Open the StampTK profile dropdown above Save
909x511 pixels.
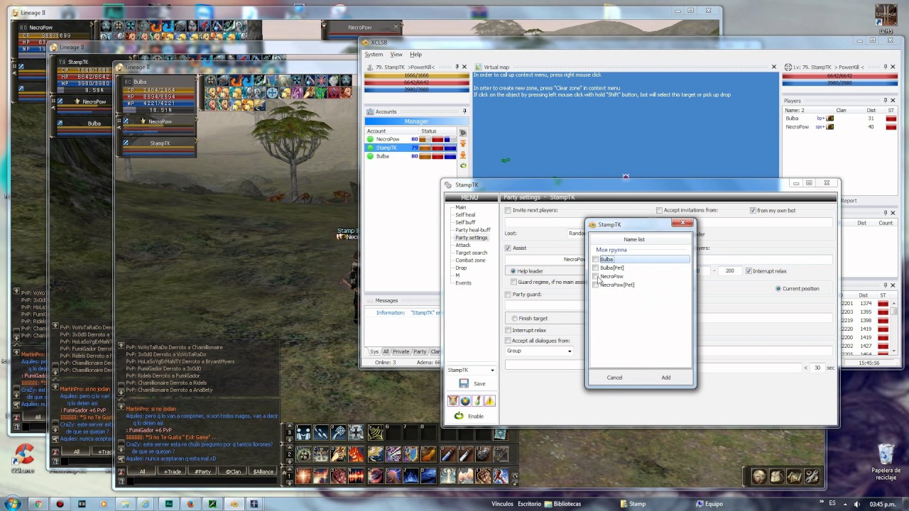point(470,370)
